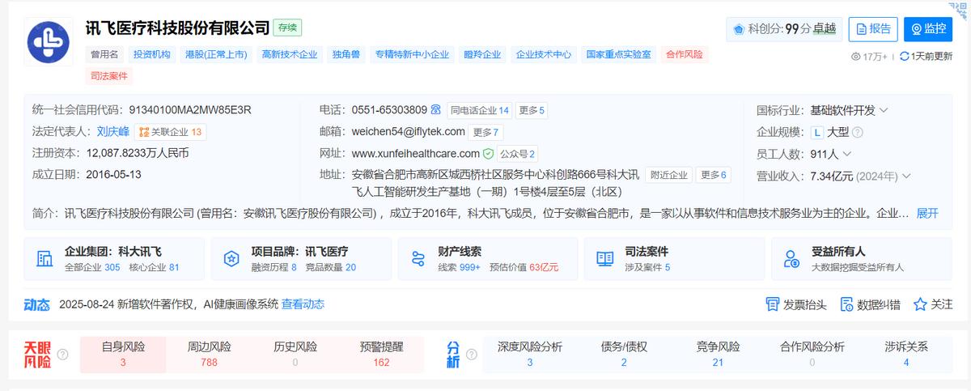
Task: Open 竞争风险 21 analysis
Action: pyautogui.click(x=718, y=355)
